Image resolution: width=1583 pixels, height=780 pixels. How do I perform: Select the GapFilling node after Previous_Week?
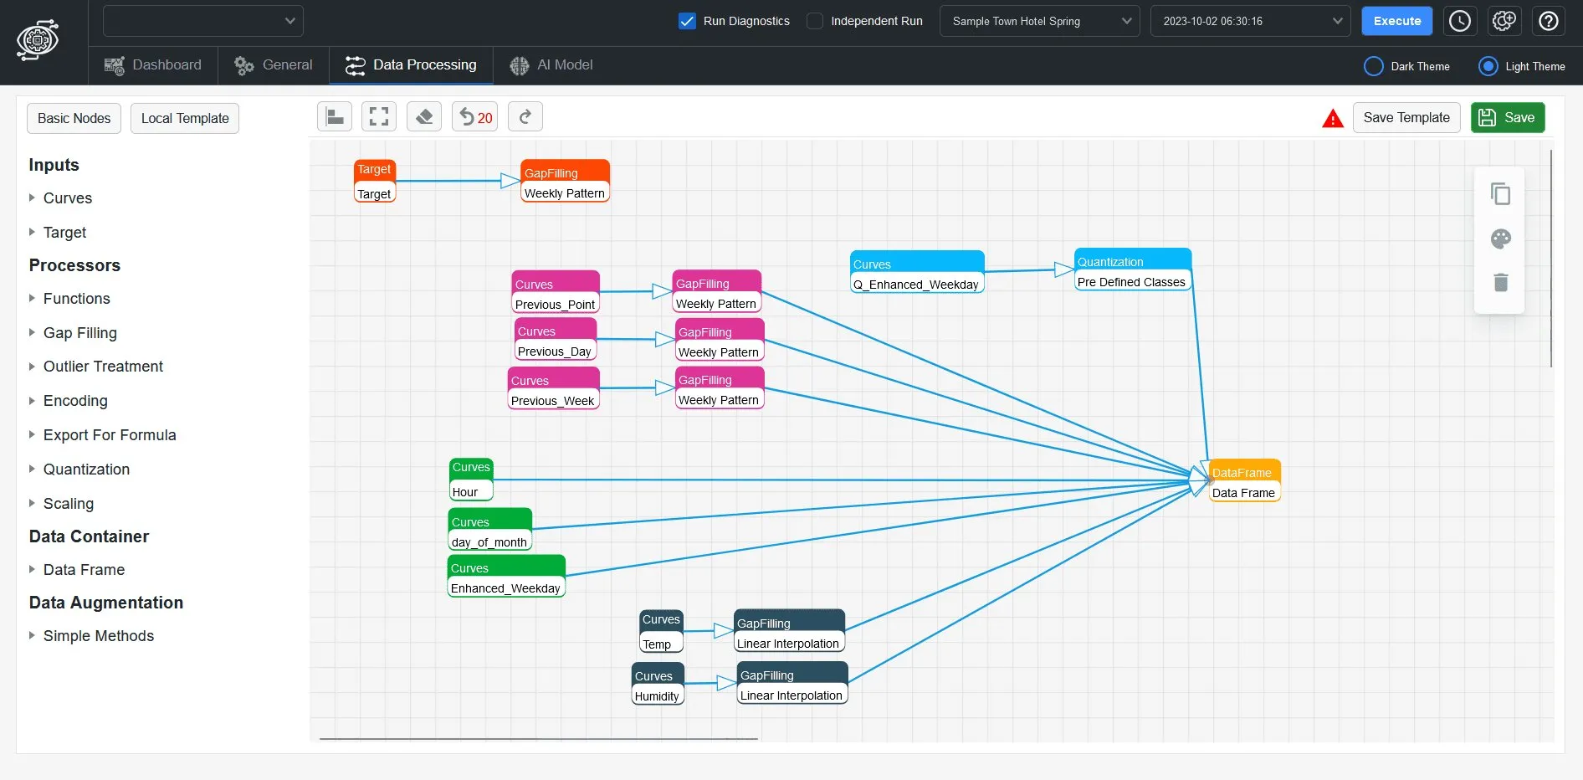pyautogui.click(x=720, y=387)
